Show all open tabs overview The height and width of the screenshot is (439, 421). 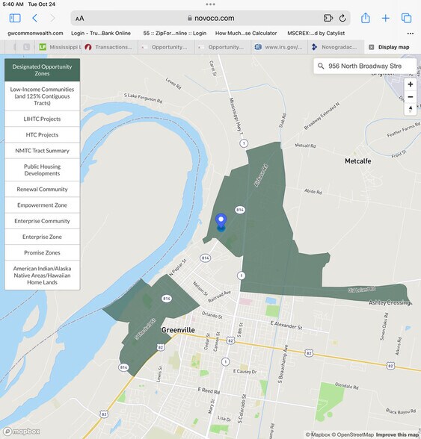(x=406, y=18)
